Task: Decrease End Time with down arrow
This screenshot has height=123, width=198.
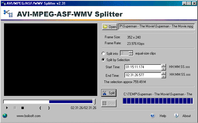Action: (163, 77)
